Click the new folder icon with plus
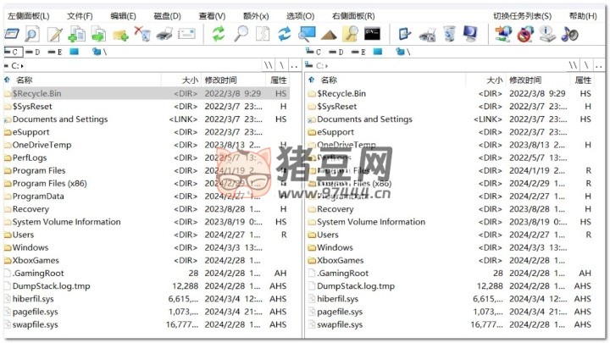 [x=120, y=34]
